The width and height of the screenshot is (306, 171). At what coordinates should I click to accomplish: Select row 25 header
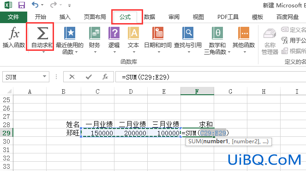tap(6, 100)
